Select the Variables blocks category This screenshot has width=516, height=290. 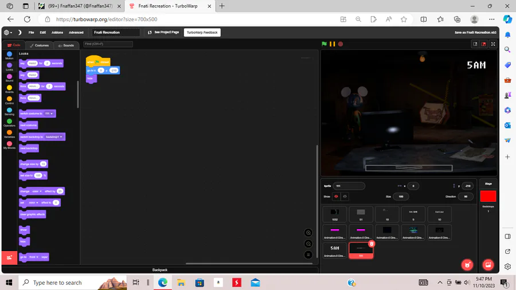coord(9,134)
